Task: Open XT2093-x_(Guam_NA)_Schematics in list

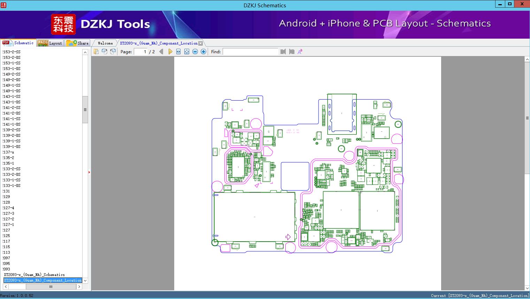Action: pos(34,275)
